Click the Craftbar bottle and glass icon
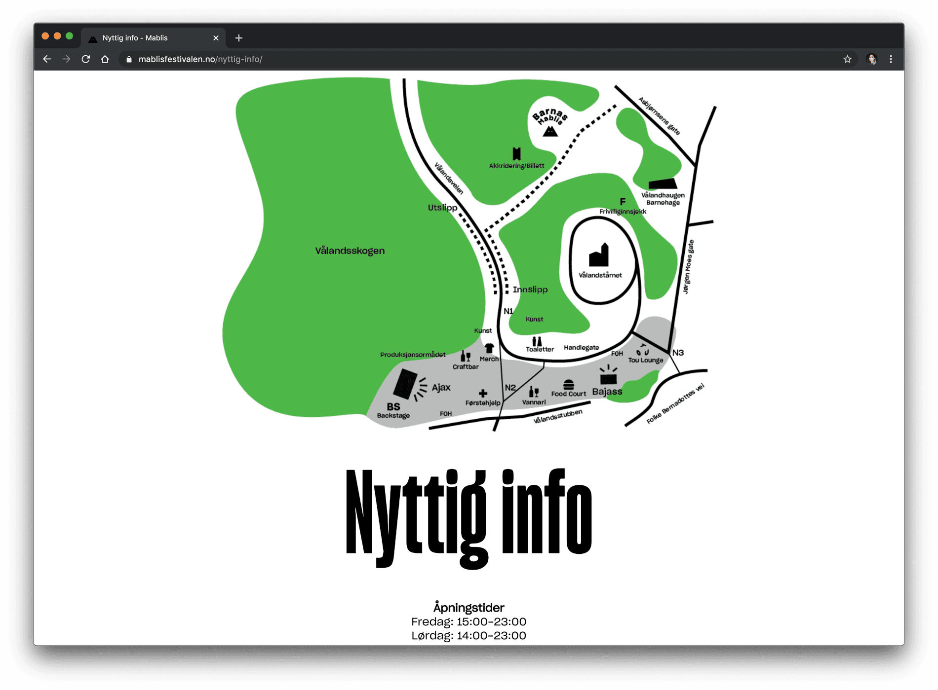 coord(465,357)
